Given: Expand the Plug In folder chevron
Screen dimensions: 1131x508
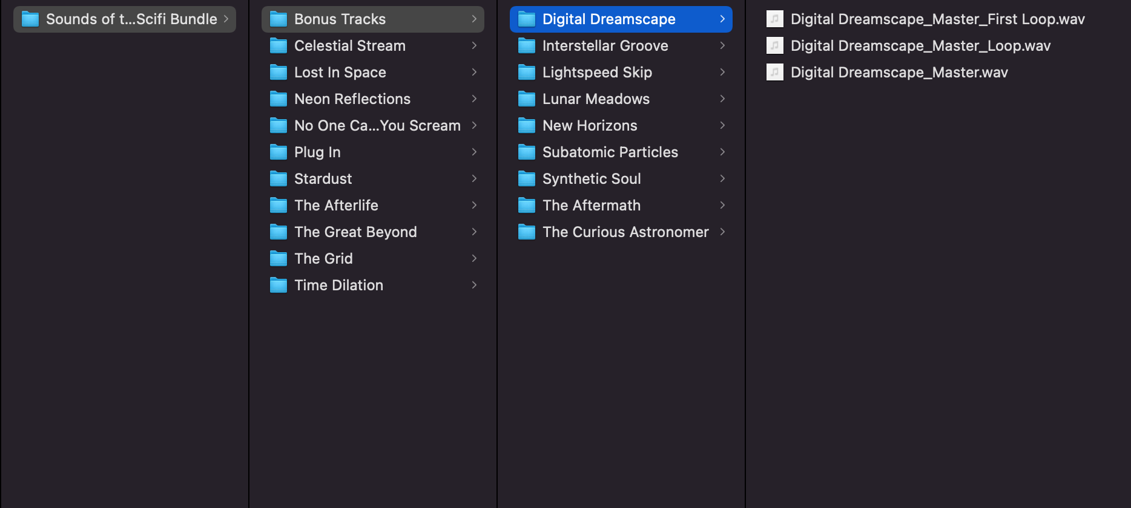Looking at the screenshot, I should pyautogui.click(x=474, y=152).
